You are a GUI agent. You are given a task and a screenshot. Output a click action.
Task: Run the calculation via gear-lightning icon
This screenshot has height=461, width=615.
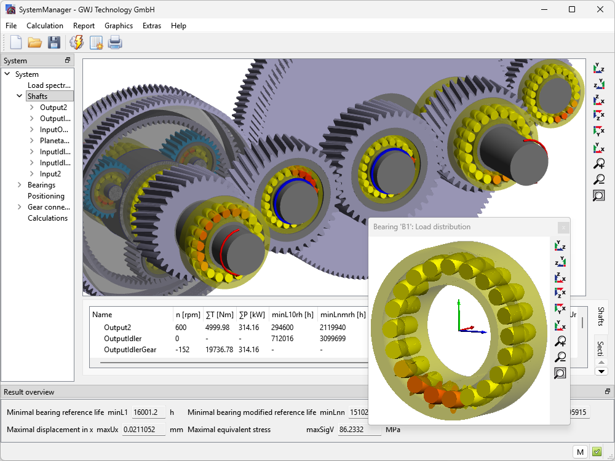[76, 42]
